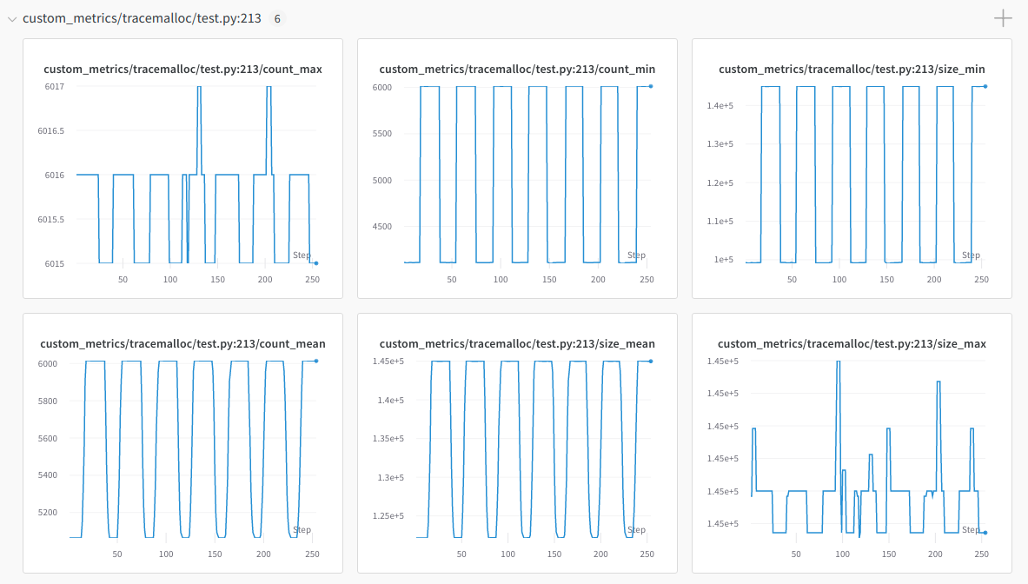Image resolution: width=1028 pixels, height=584 pixels.
Task: Select the size_min chart title
Action: point(852,69)
